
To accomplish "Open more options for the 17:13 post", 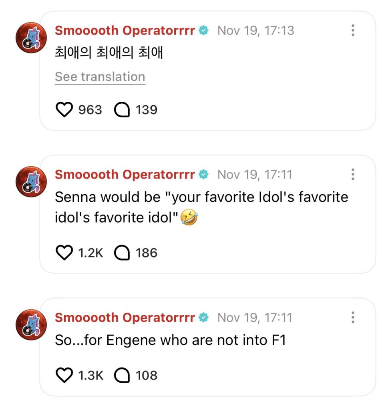I will coord(353,30).
